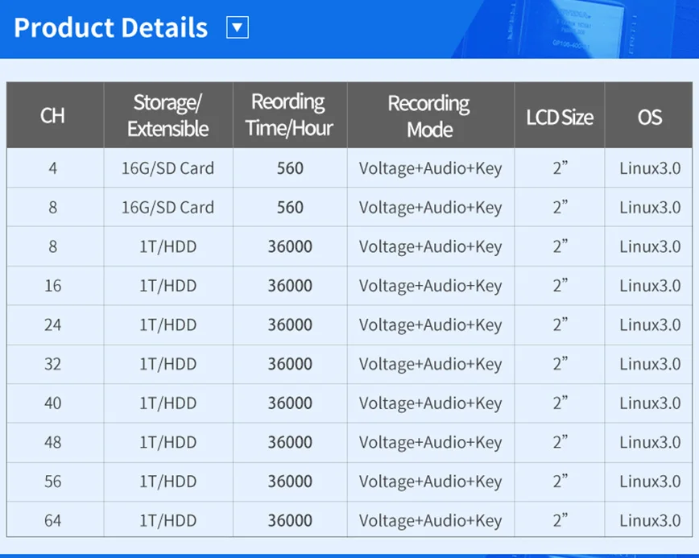This screenshot has width=699, height=558.
Task: Click the Reording Time/Hour column header
Action: (289, 116)
